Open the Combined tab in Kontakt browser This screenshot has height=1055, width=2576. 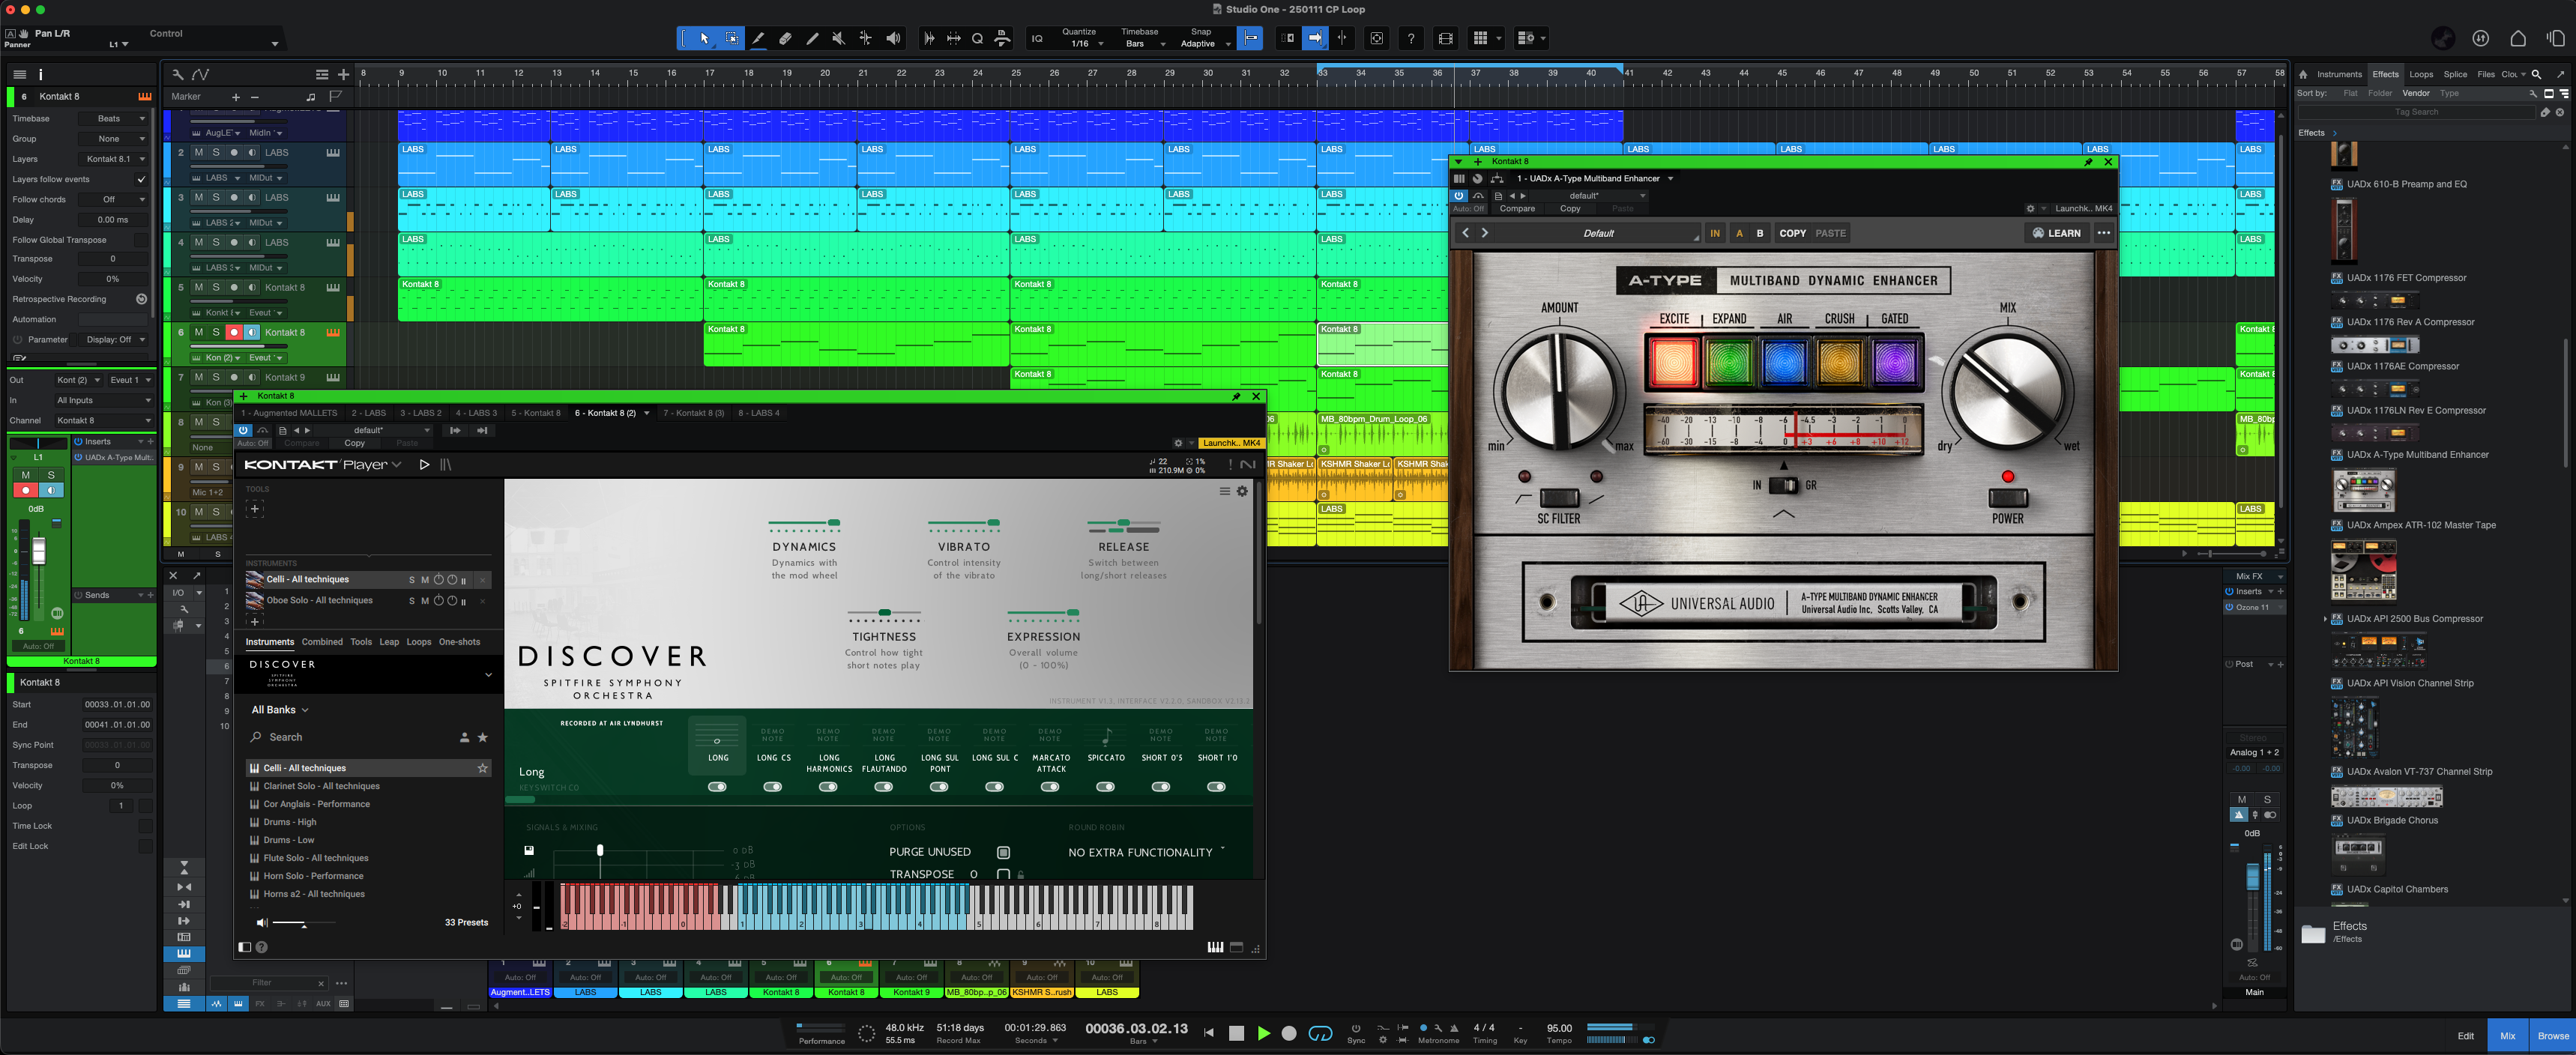point(322,642)
